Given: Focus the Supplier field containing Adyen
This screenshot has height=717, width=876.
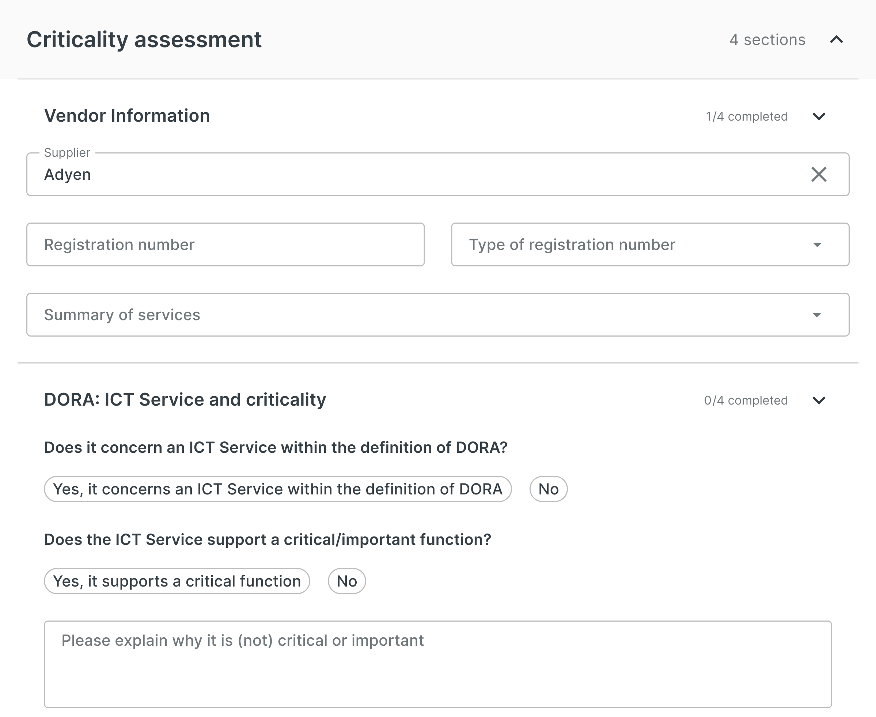Looking at the screenshot, I should (413, 174).
